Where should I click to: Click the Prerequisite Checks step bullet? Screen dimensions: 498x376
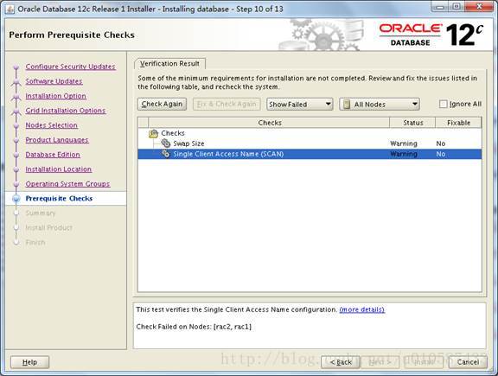tap(16, 199)
